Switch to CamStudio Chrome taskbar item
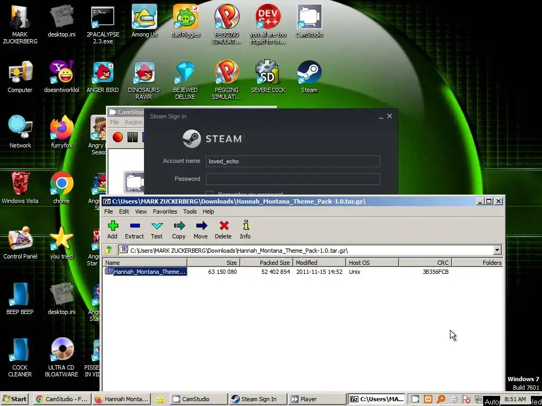This screenshot has height=406, width=542. [62, 399]
